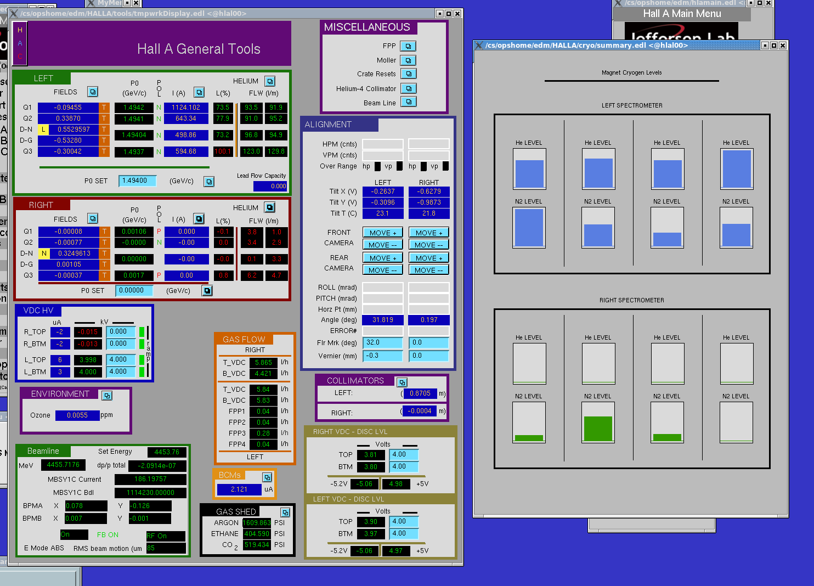This screenshot has height=586, width=814.
Task: Click R_TOP VDC HV kV setpoint field
Action: [x=121, y=331]
